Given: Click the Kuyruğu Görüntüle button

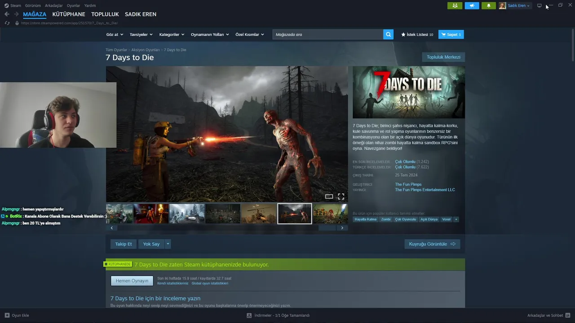Looking at the screenshot, I should tap(432, 244).
